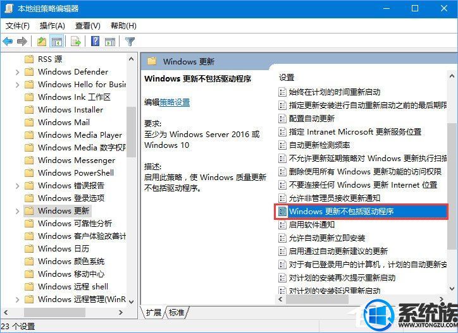Click the Forward arrow toolbar icon
458x333 pixels.
pos(22,42)
